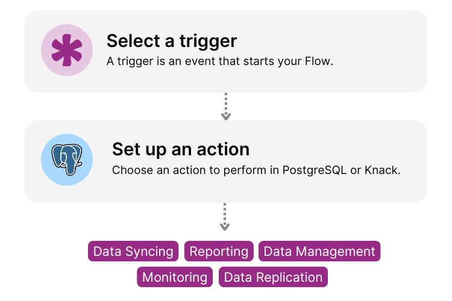The height and width of the screenshot is (301, 452).
Task: Click the purple asterisk trigger icon
Action: pos(67,50)
